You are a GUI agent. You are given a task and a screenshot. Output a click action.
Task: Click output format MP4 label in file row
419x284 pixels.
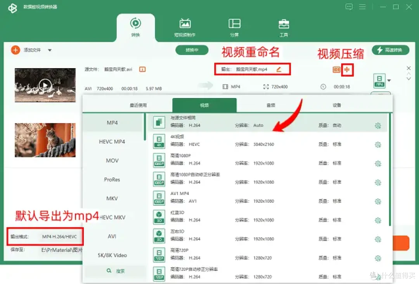point(235,87)
